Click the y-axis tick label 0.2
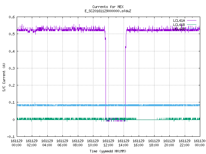This screenshot has width=206, height=154. pos(12,85)
